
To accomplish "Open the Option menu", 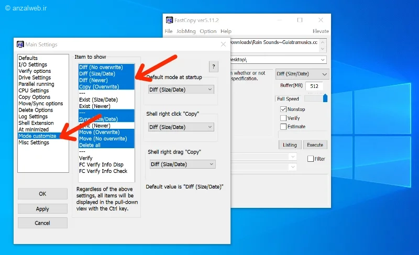I will [208, 31].
